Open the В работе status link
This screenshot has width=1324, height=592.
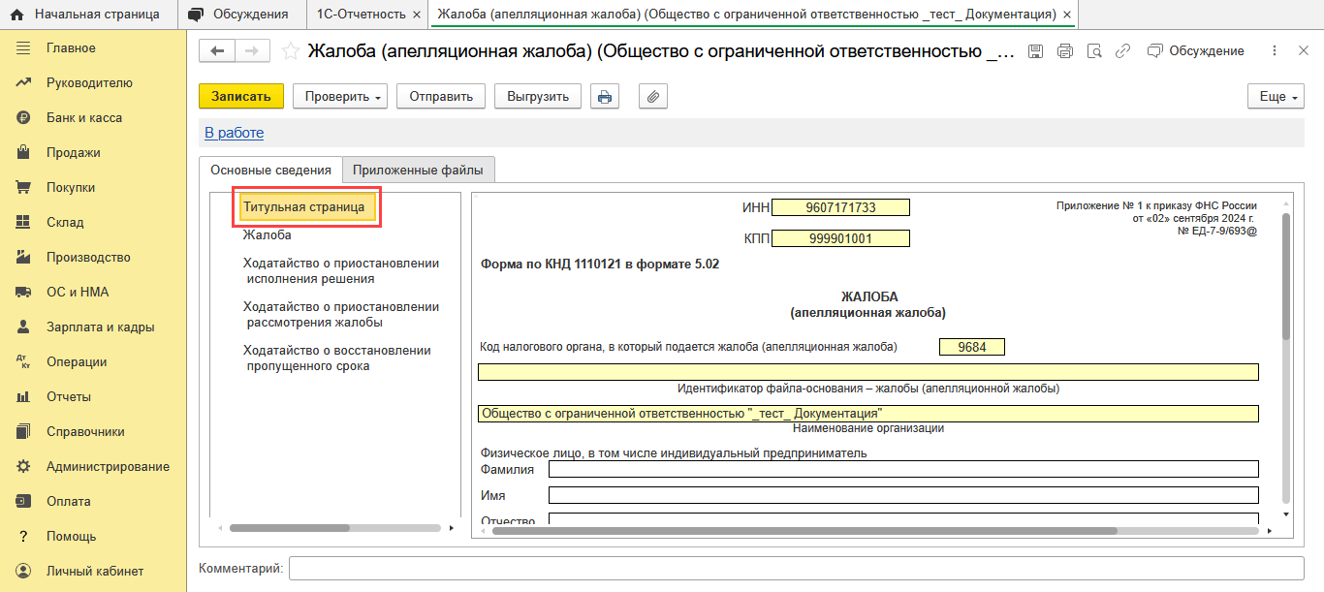click(234, 133)
